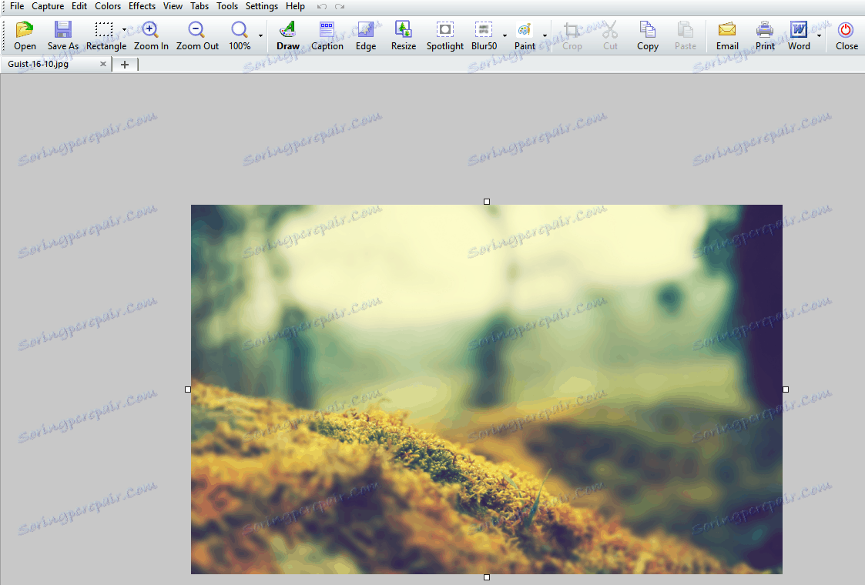The height and width of the screenshot is (585, 865).
Task: Expand the Rectangle capture mode dropdown arrow
Action: click(x=125, y=30)
